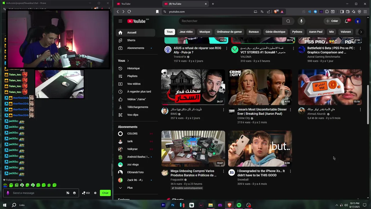The width and height of the screenshot is (371, 209).
Task: Open options menu for VCT STORIES video
Action: [293, 48]
